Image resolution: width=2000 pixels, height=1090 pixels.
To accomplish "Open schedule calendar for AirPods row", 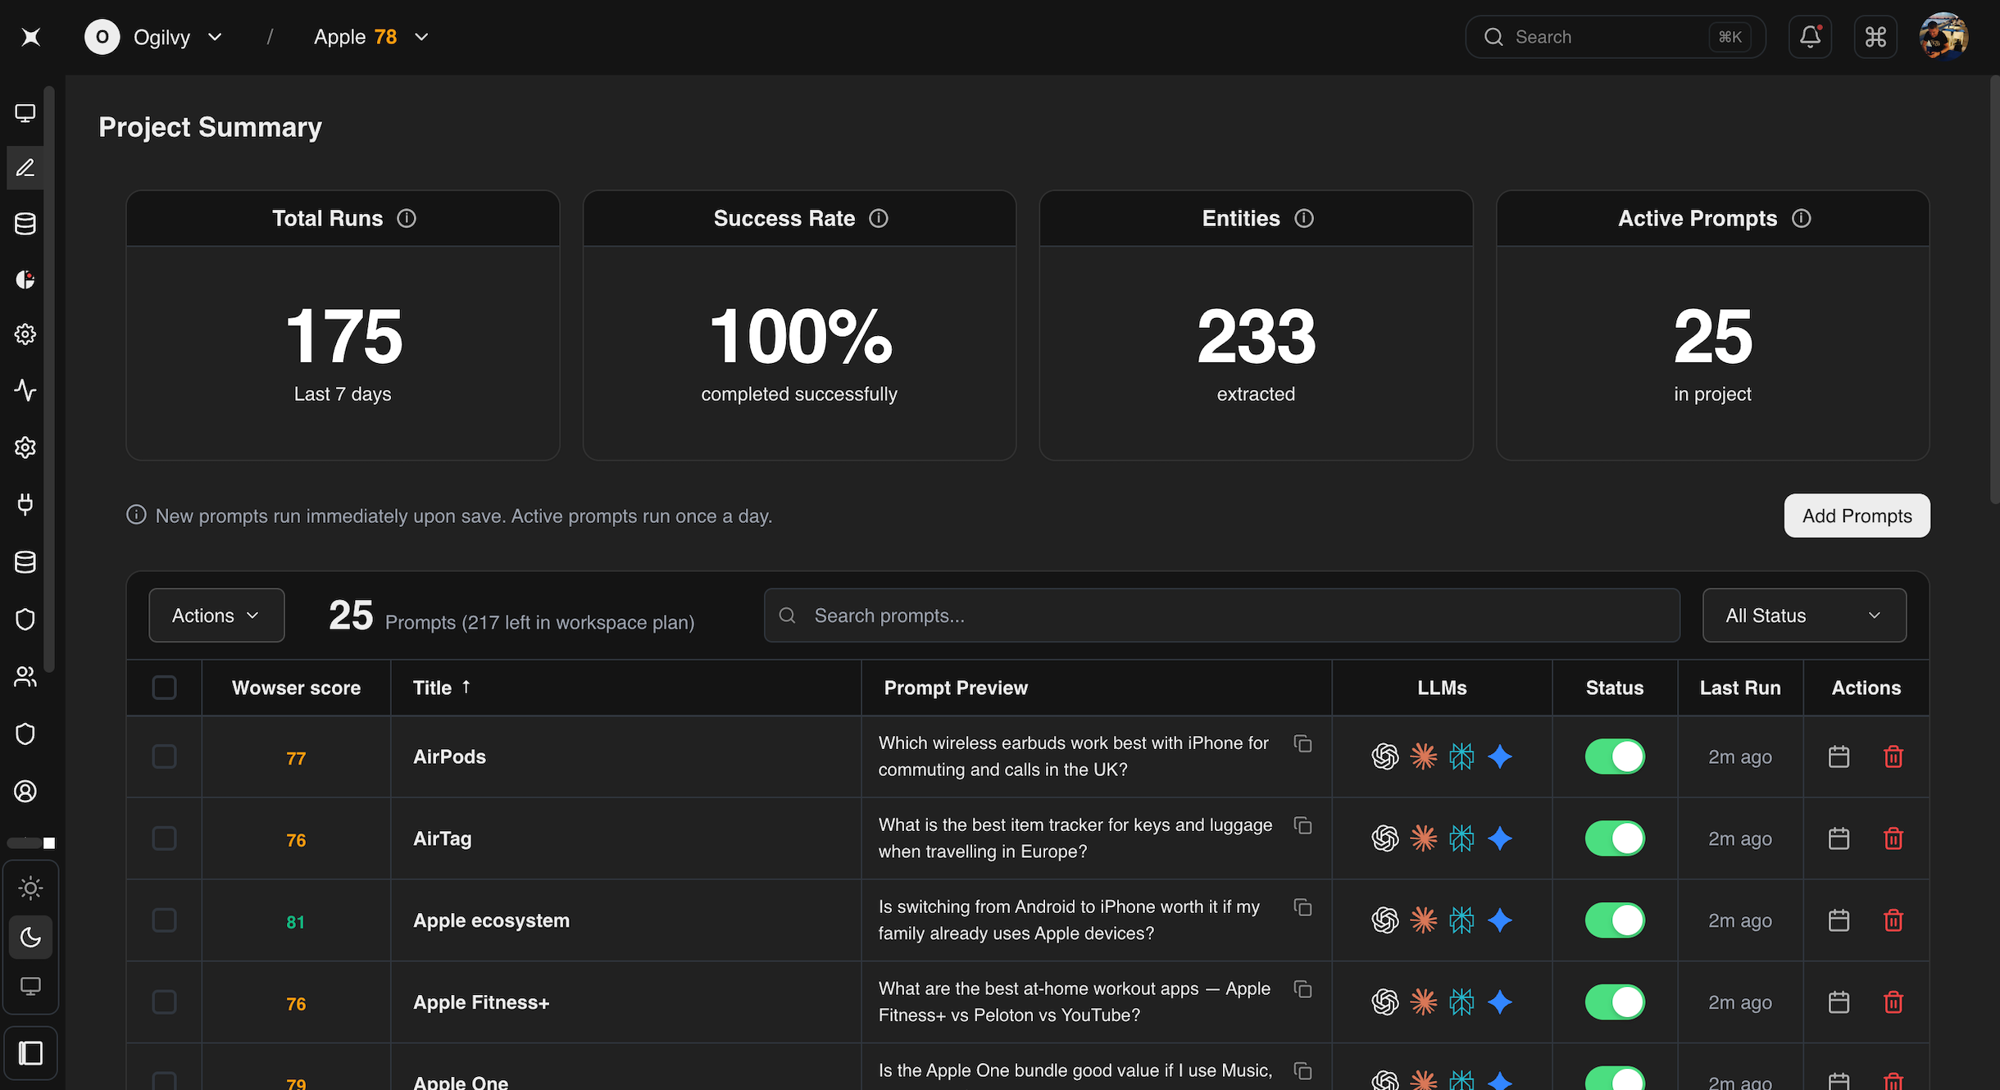I will point(1839,756).
